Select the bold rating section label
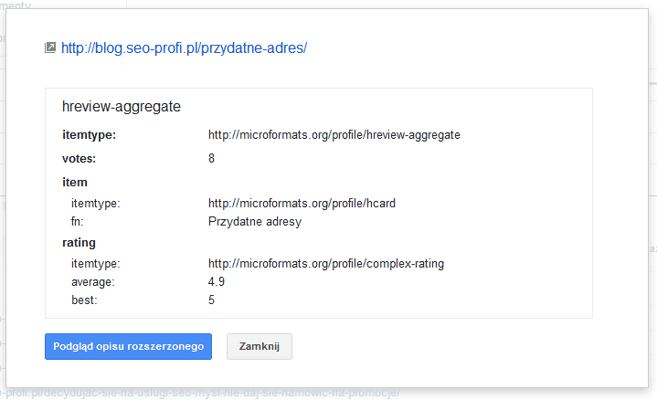 79,243
